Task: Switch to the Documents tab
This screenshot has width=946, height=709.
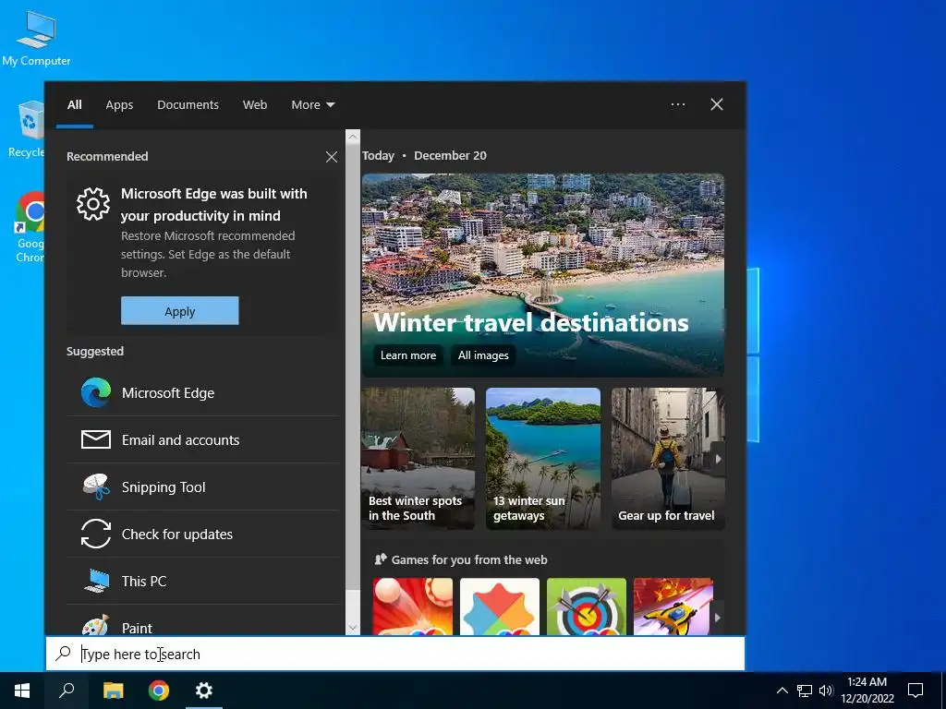Action: click(x=188, y=105)
